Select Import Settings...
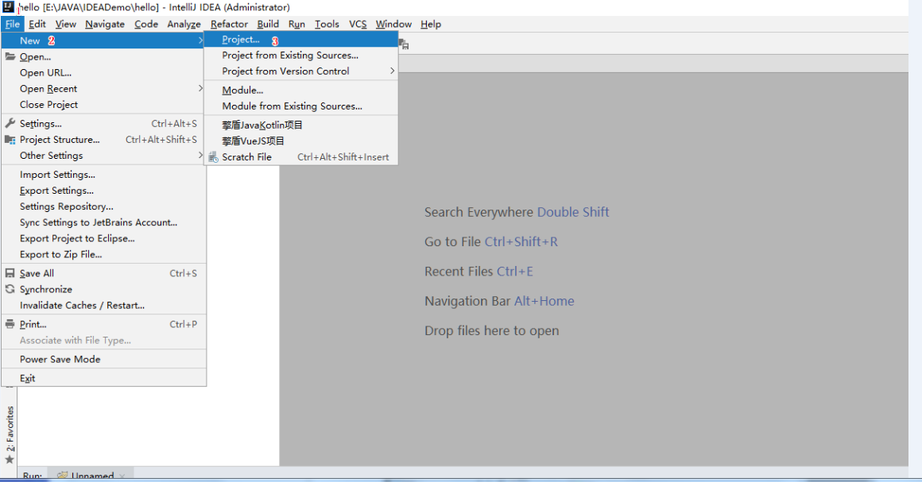Viewport: 922px width, 482px height. click(104, 175)
